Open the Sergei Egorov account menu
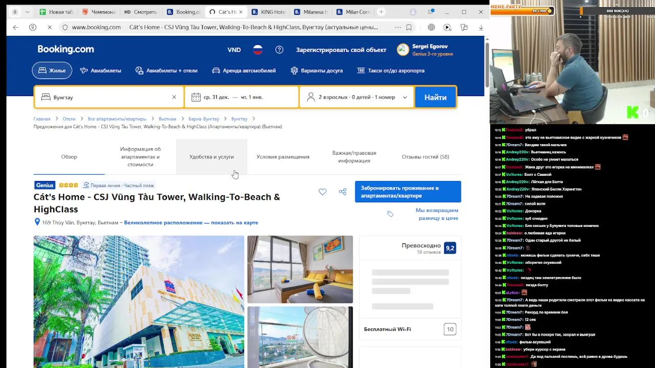 425,50
